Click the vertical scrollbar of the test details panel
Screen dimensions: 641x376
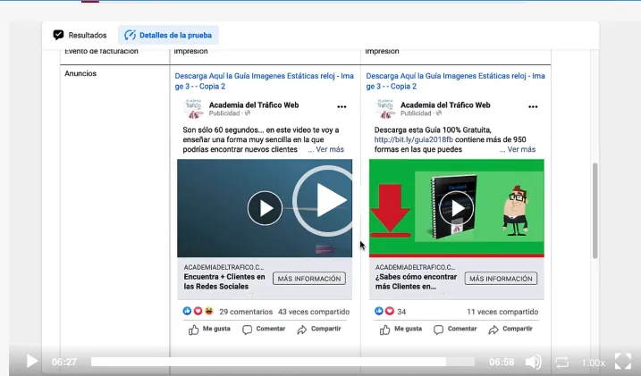tap(595, 210)
